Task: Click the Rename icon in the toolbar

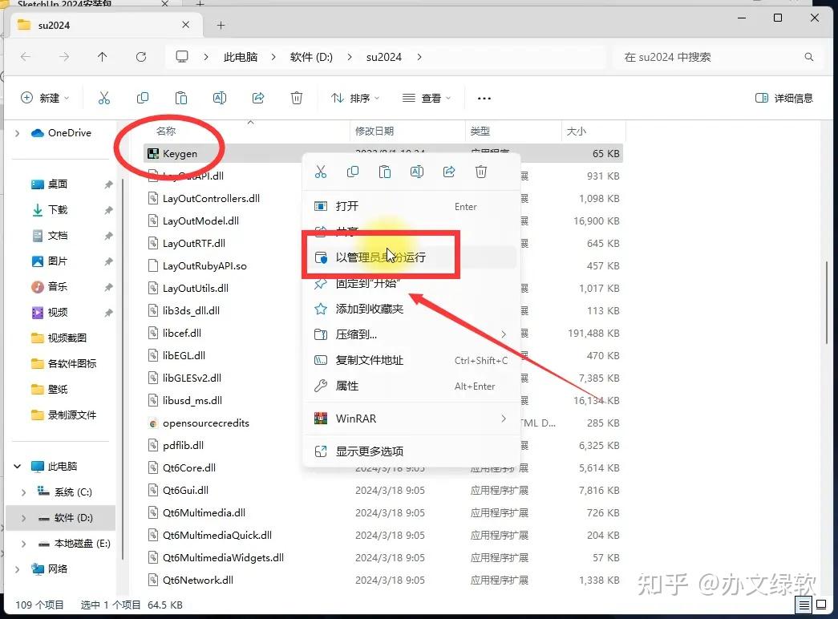Action: 219,98
